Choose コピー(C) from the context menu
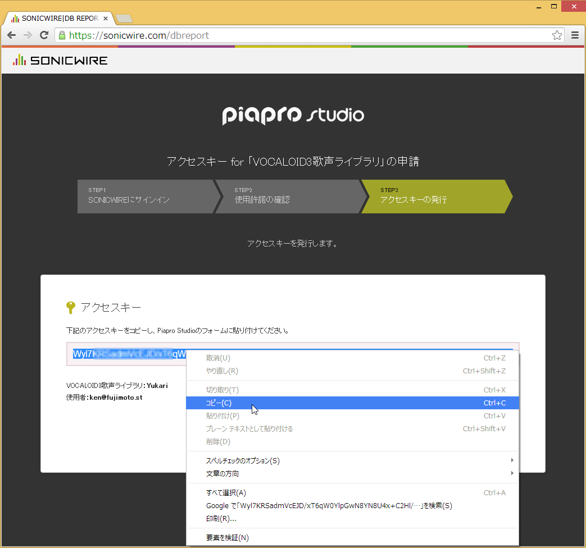 (x=352, y=403)
